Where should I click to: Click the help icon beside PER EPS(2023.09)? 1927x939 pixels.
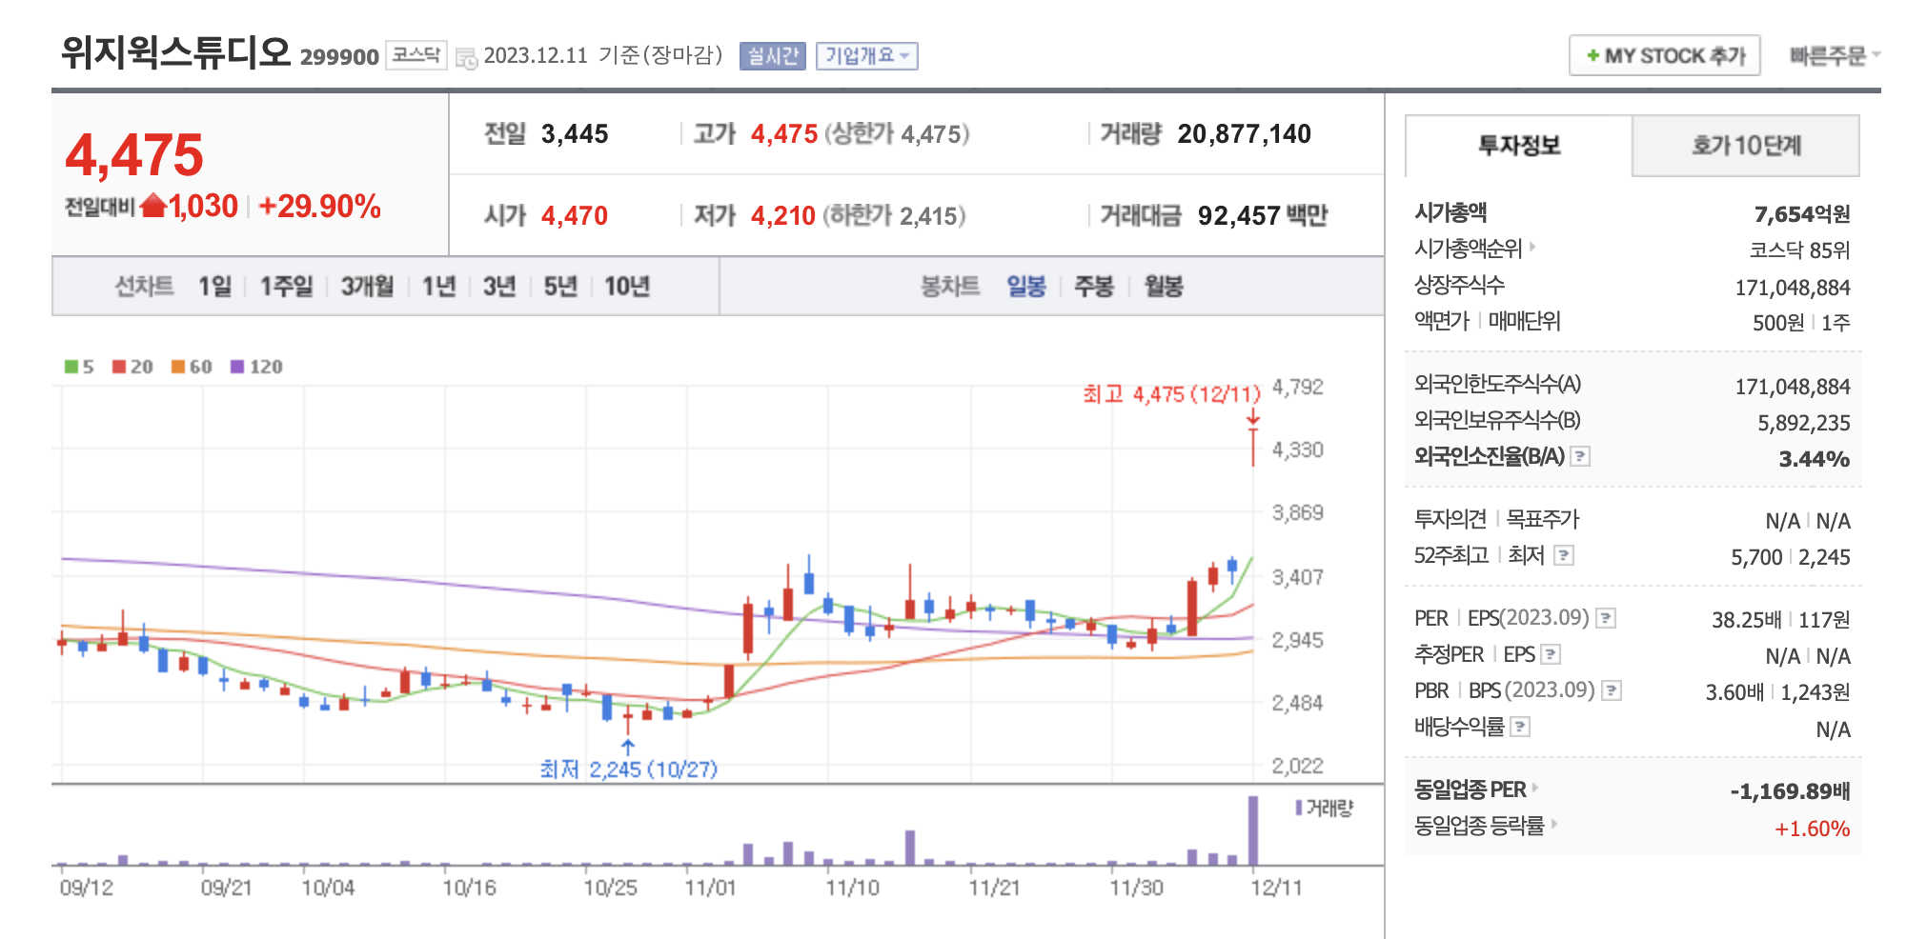1606,618
